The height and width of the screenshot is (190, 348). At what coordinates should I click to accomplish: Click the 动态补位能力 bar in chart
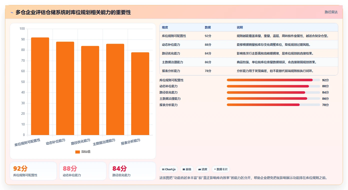point(65,88)
